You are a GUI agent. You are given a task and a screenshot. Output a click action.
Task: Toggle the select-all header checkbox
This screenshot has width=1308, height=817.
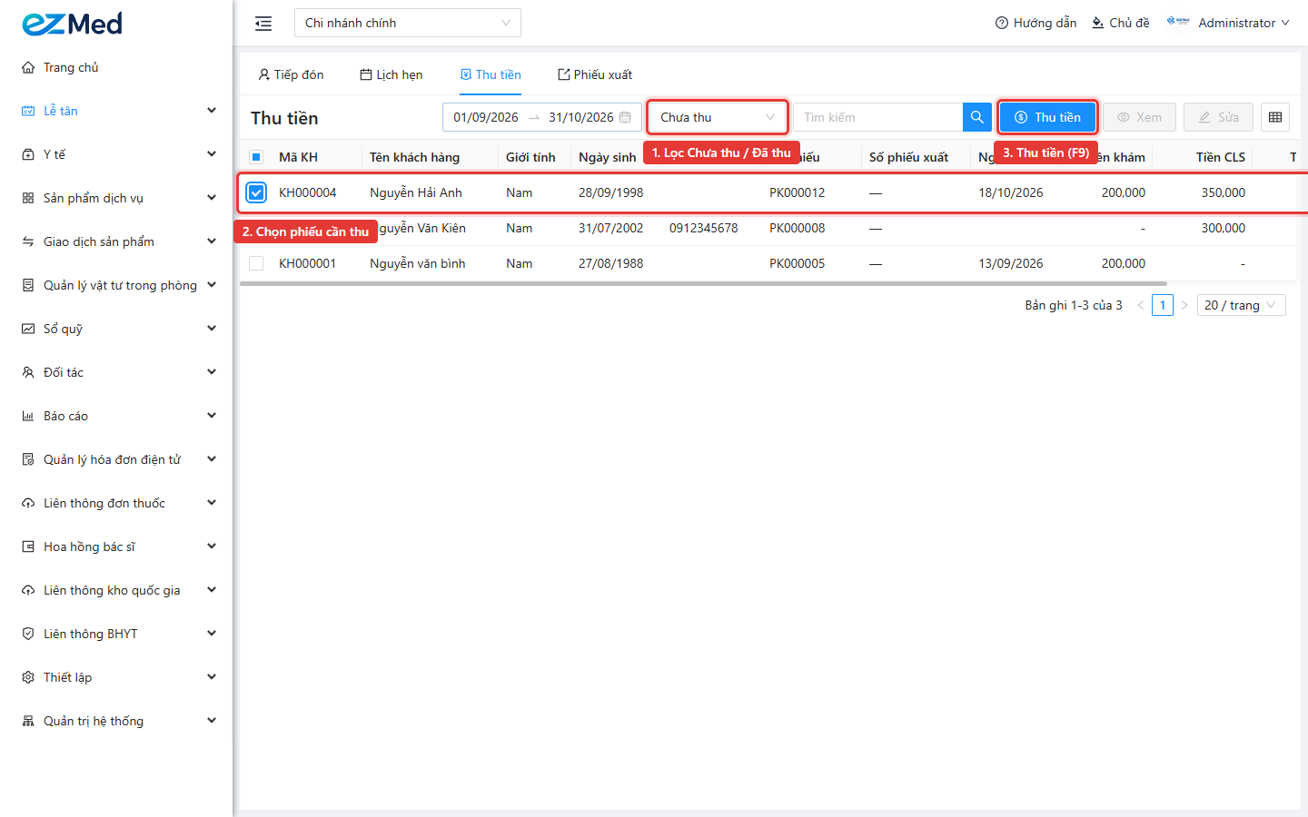pos(256,157)
